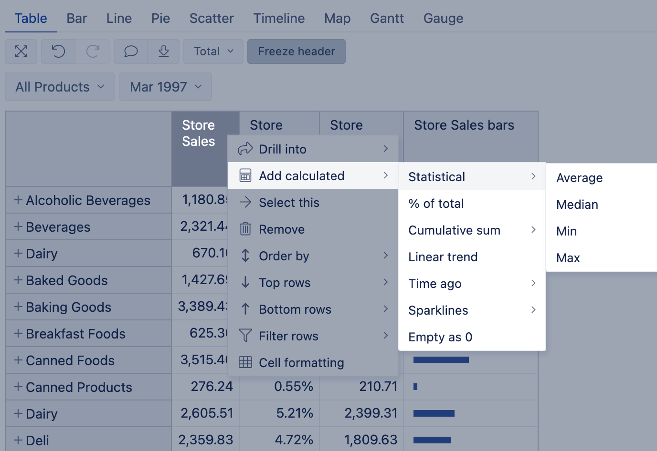Viewport: 657px width, 451px height.
Task: Select Linear trend menu option
Action: tap(443, 257)
